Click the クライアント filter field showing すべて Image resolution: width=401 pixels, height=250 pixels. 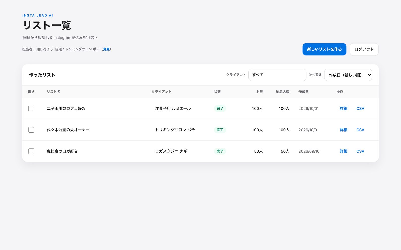[277, 75]
